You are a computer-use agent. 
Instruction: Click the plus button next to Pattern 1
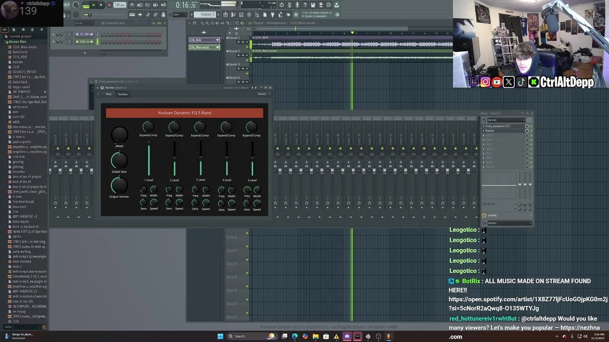click(218, 15)
